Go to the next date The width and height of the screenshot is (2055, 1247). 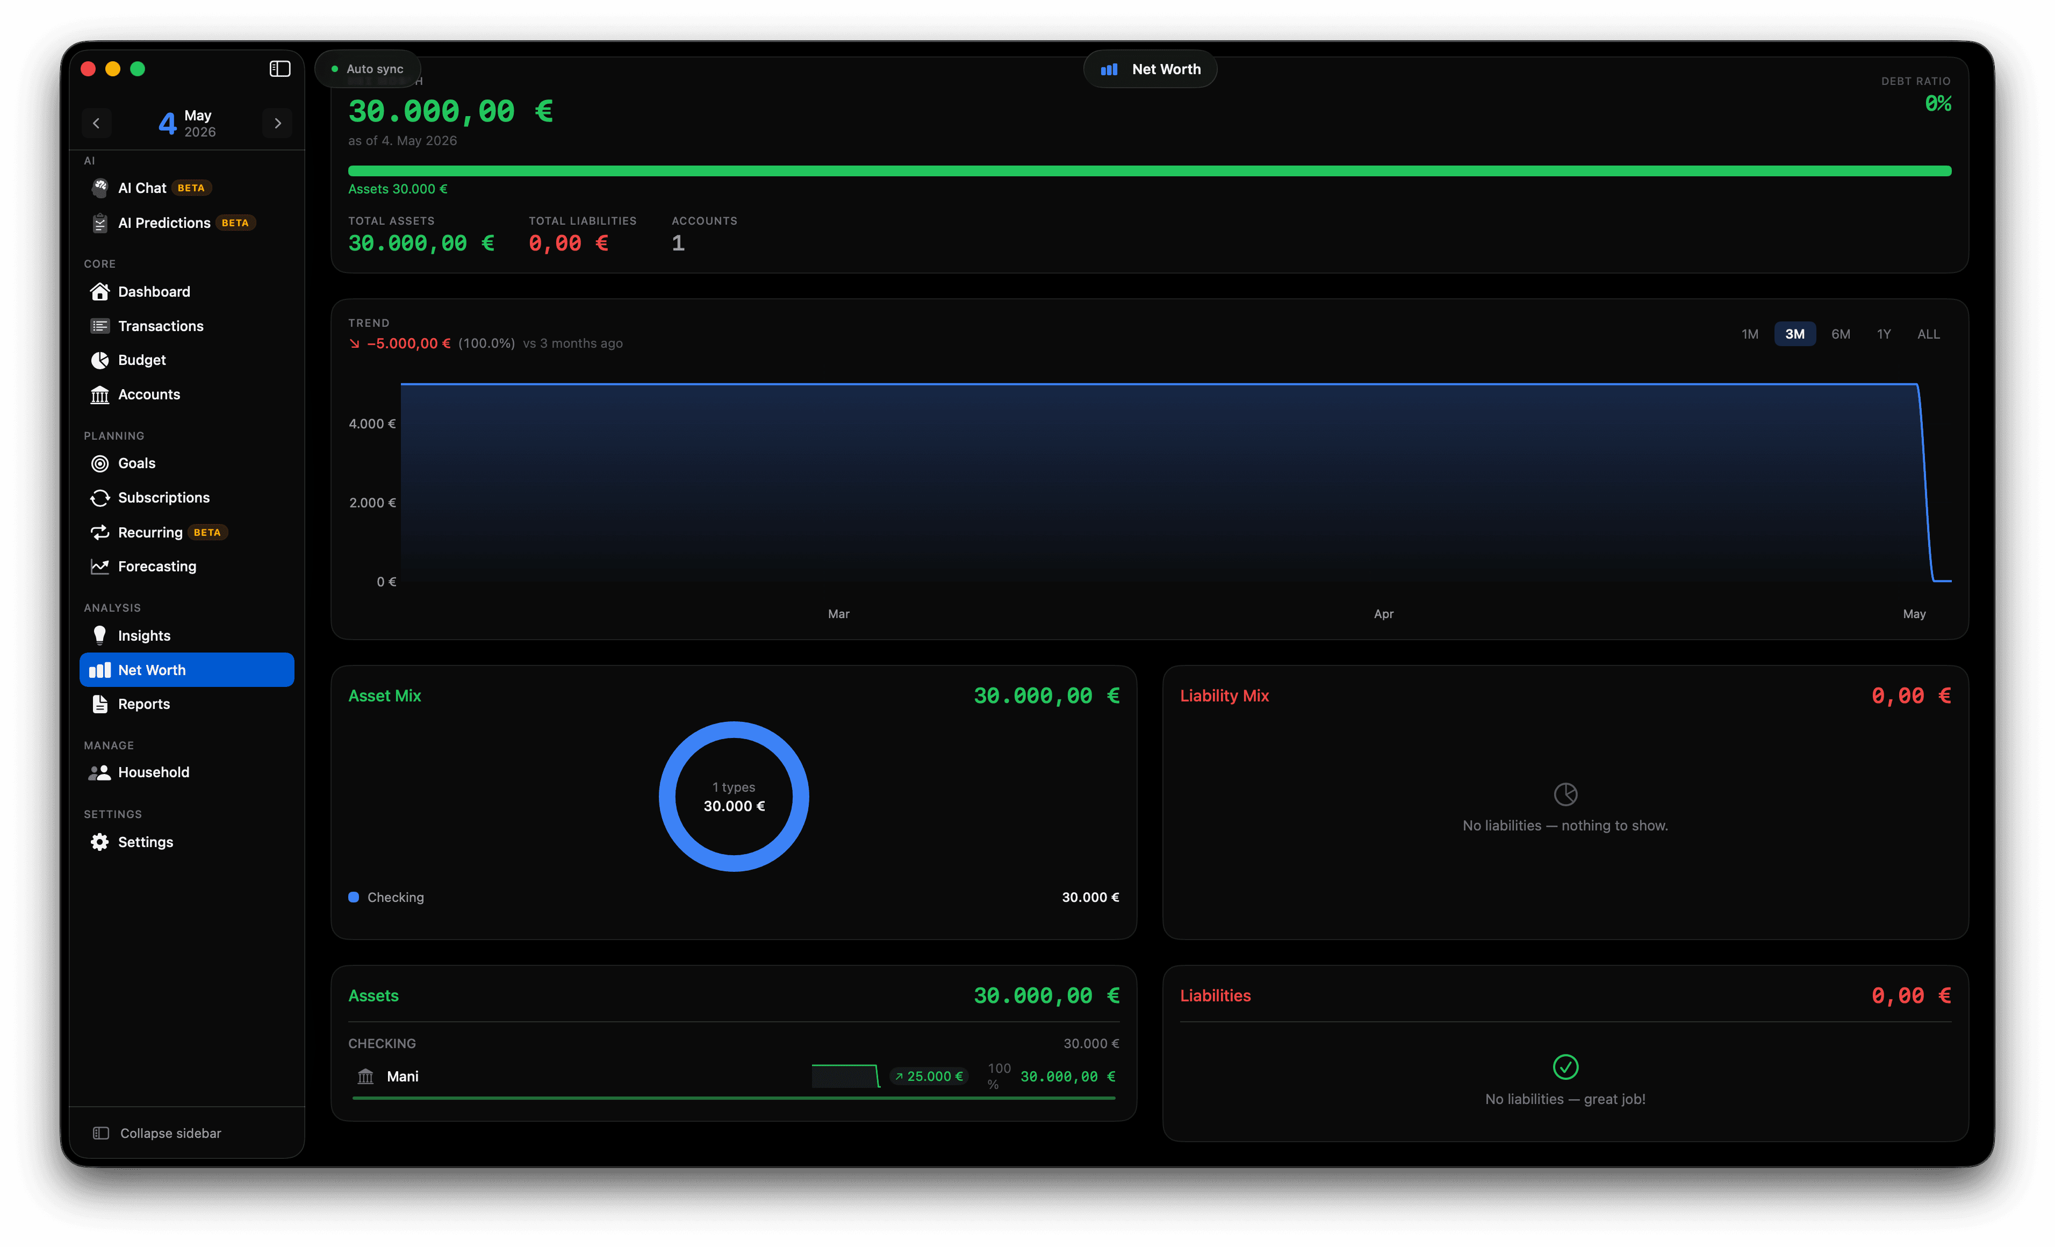point(278,124)
